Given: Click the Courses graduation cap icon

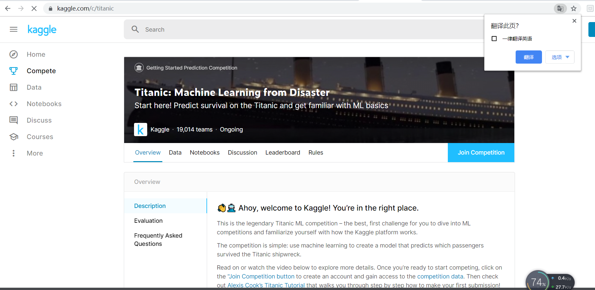Looking at the screenshot, I should [x=14, y=137].
